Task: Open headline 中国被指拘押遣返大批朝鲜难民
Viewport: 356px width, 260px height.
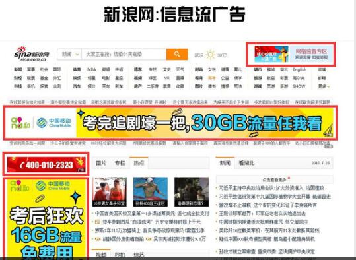Action: pos(264,222)
